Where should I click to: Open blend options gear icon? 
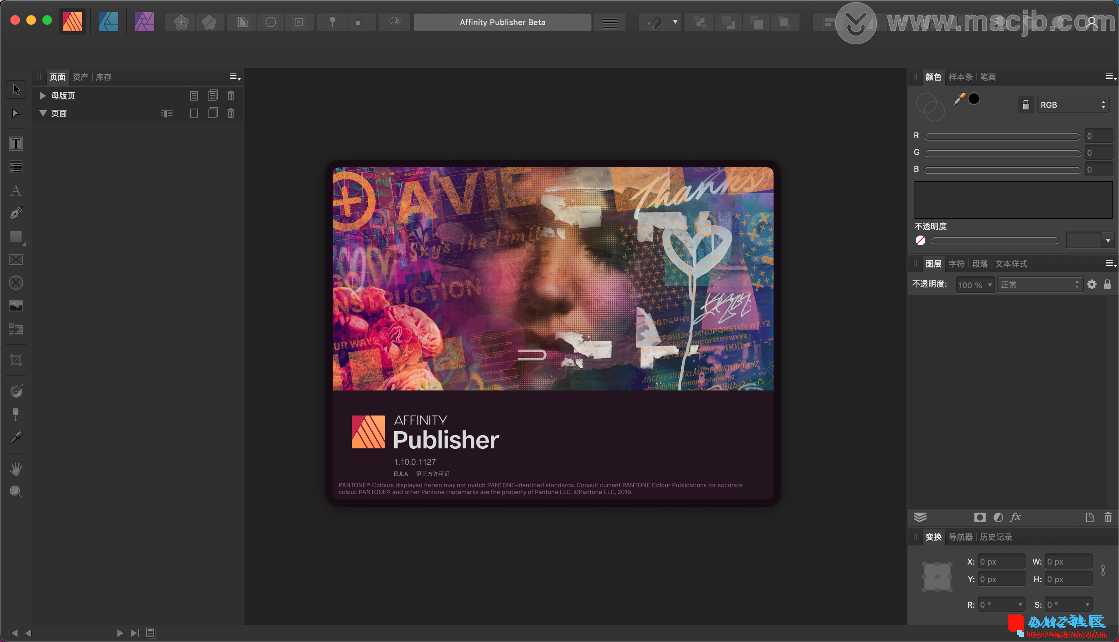(1092, 284)
